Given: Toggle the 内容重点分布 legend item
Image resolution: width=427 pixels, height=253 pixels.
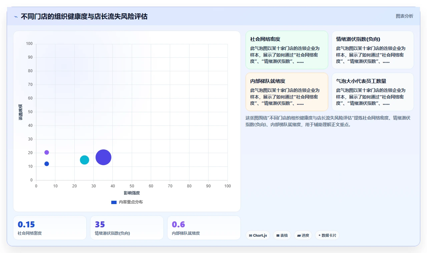Looking at the screenshot, I should pyautogui.click(x=127, y=202).
